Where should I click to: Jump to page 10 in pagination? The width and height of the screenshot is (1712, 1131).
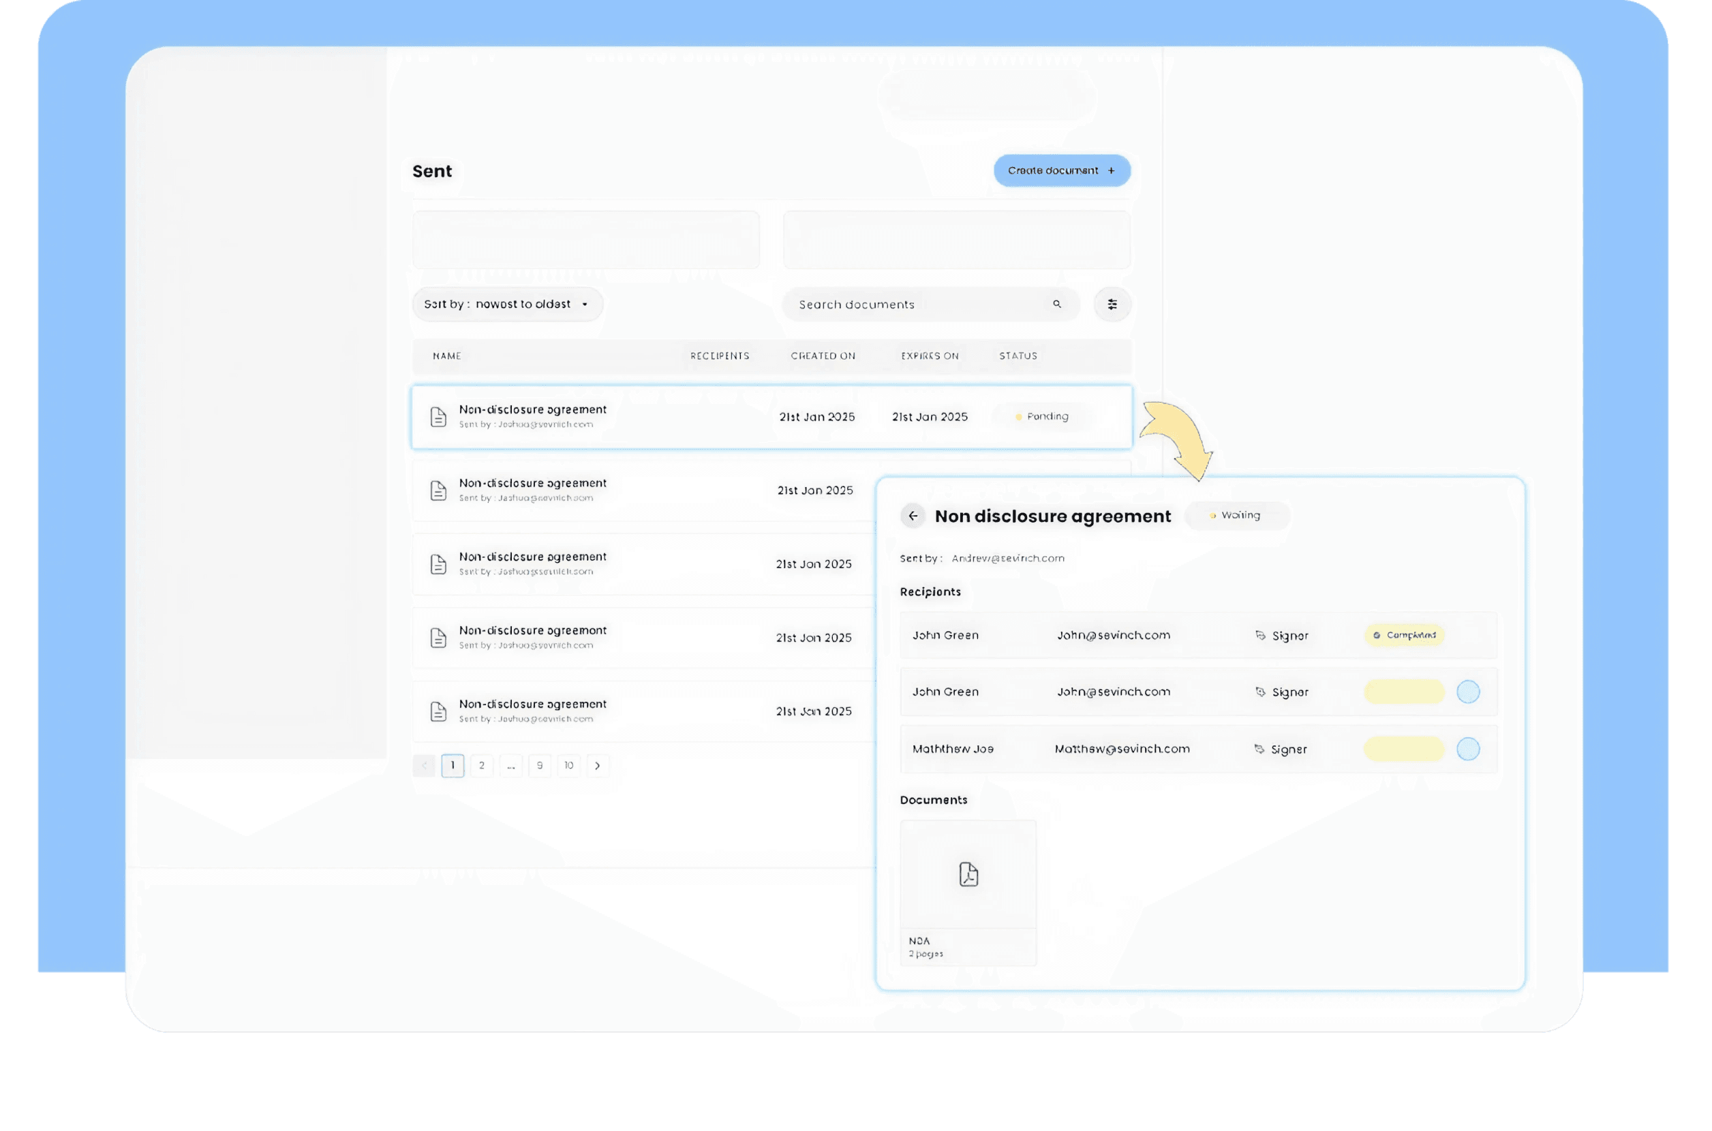[568, 765]
